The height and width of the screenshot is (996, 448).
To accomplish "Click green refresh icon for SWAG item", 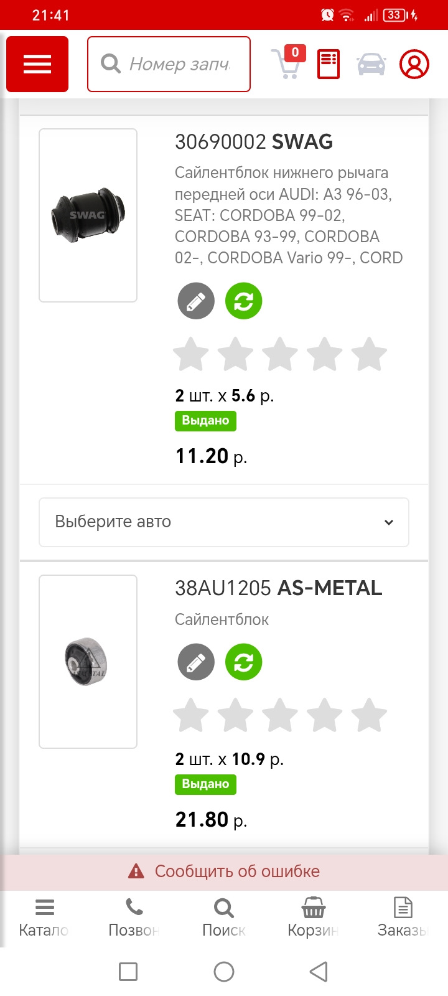I will 243,301.
